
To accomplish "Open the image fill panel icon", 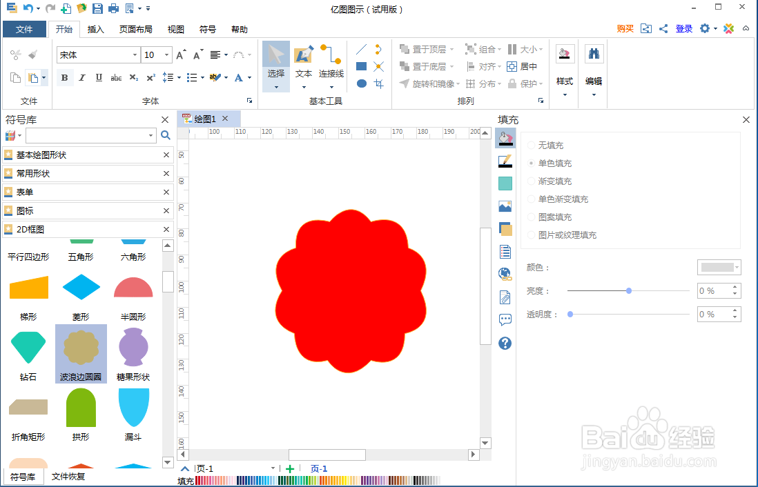I will [505, 205].
